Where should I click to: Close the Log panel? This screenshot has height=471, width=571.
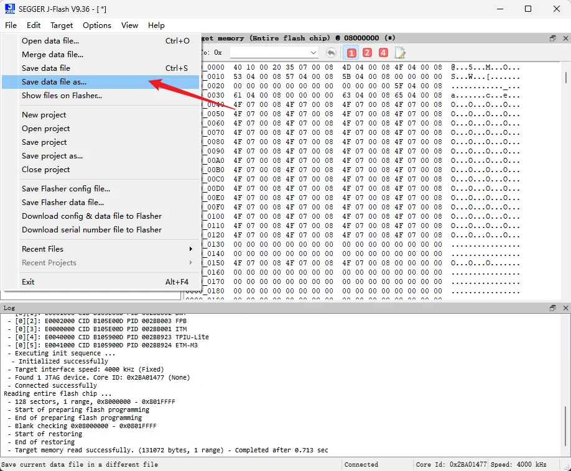[565, 308]
